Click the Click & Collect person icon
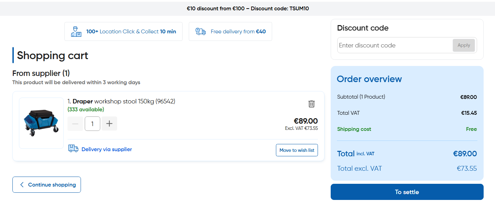This screenshot has height=202, width=495. pyautogui.click(x=76, y=32)
